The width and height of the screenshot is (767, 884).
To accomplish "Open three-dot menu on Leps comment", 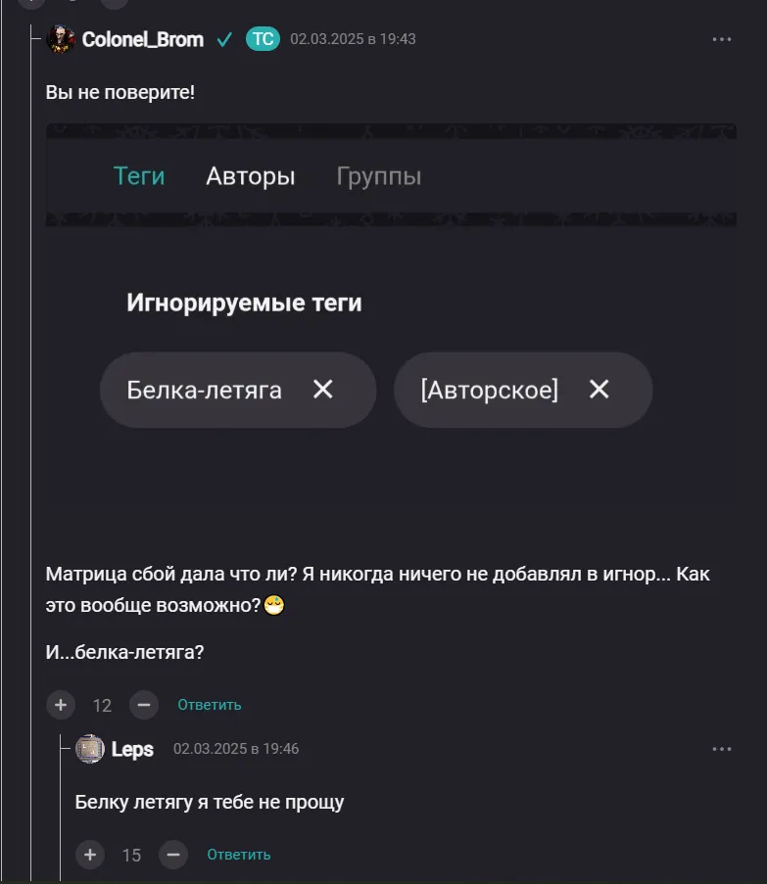I will point(722,749).
